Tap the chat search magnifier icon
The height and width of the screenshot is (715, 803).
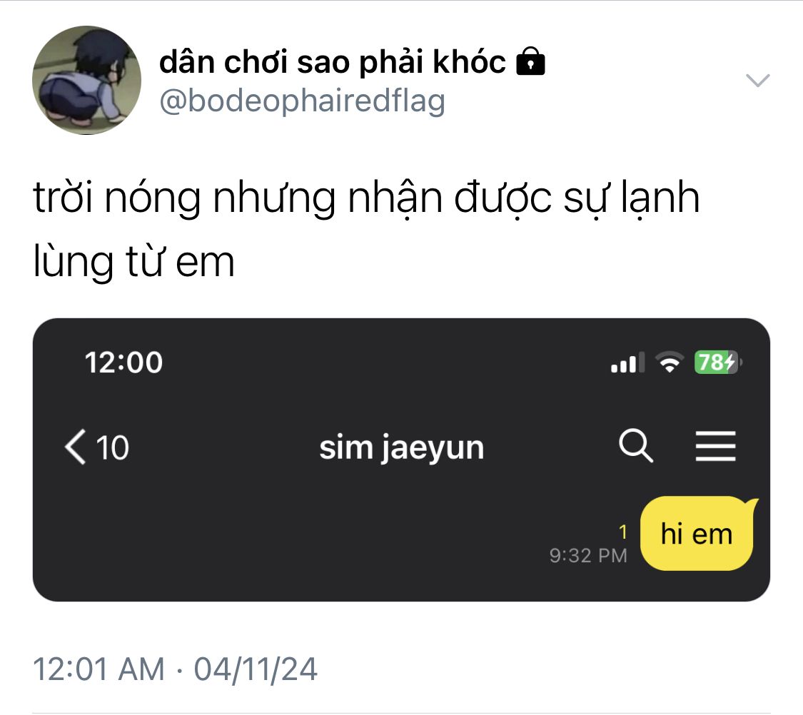pyautogui.click(x=635, y=446)
